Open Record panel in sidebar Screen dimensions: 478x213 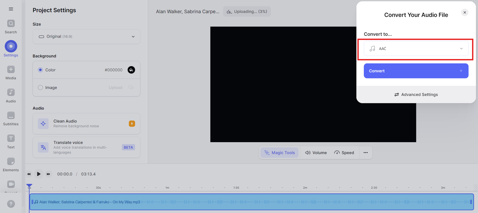click(11, 187)
